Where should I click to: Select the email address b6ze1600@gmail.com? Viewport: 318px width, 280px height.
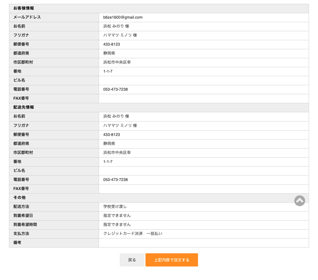(123, 17)
